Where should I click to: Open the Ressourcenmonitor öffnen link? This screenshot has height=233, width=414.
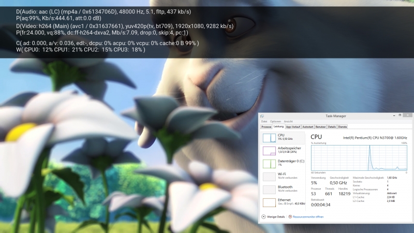coord(308,217)
